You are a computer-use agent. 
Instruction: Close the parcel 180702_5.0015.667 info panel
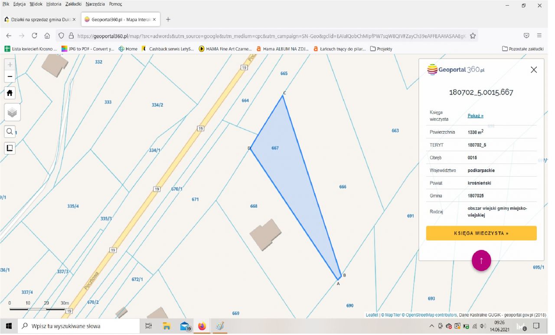[x=534, y=70]
